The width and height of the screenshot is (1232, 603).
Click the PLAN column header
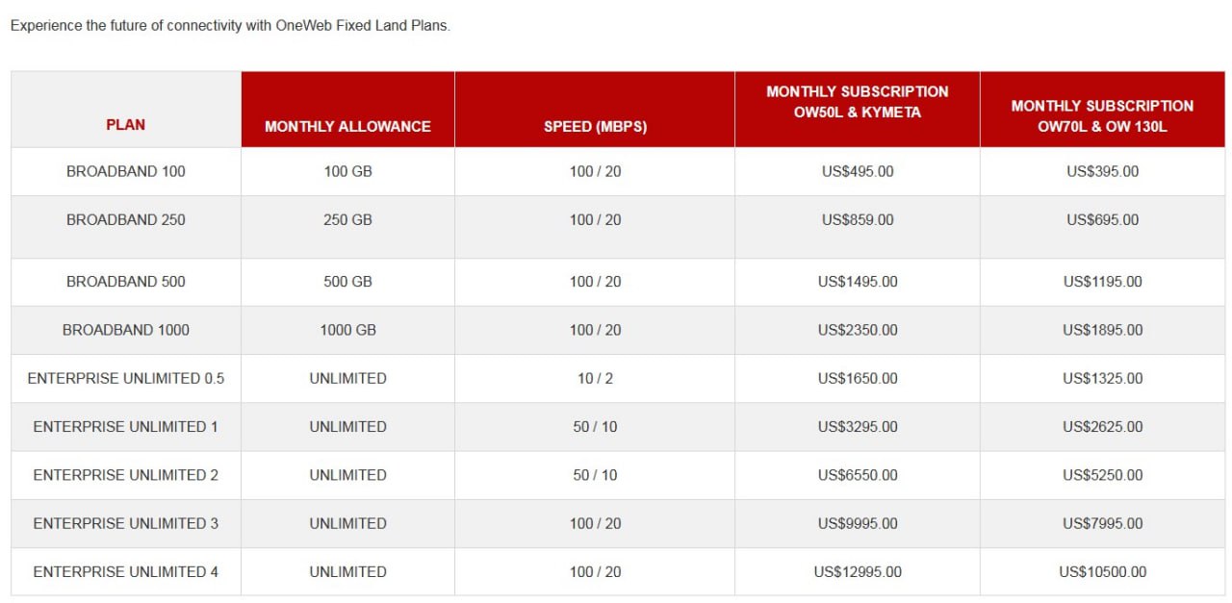point(126,125)
